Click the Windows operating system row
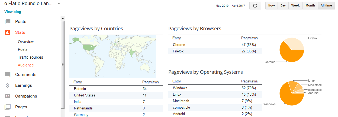 click(x=215, y=88)
